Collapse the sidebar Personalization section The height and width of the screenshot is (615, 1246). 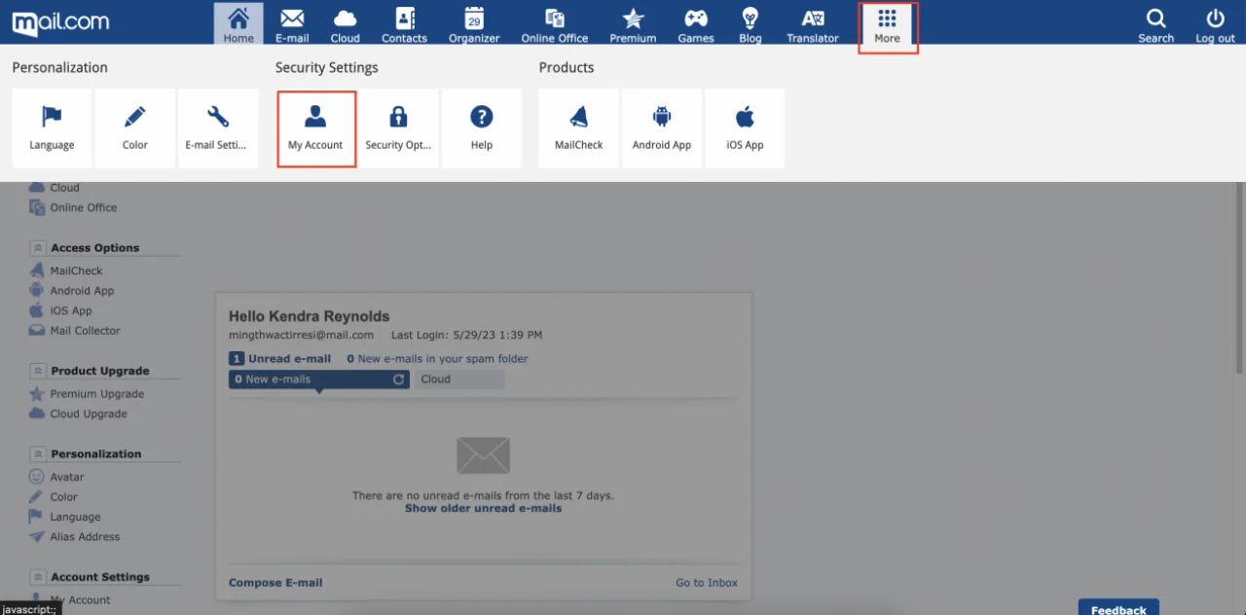(37, 453)
